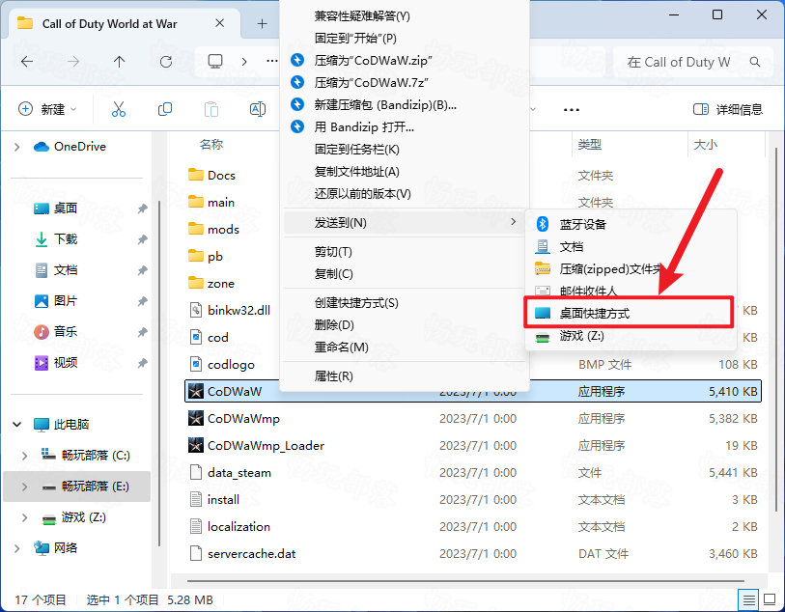Click the Paste clipboard icon in toolbar
785x612 pixels.
211,109
